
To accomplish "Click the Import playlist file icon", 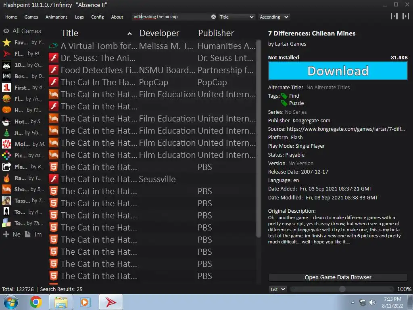I will click(28, 235).
